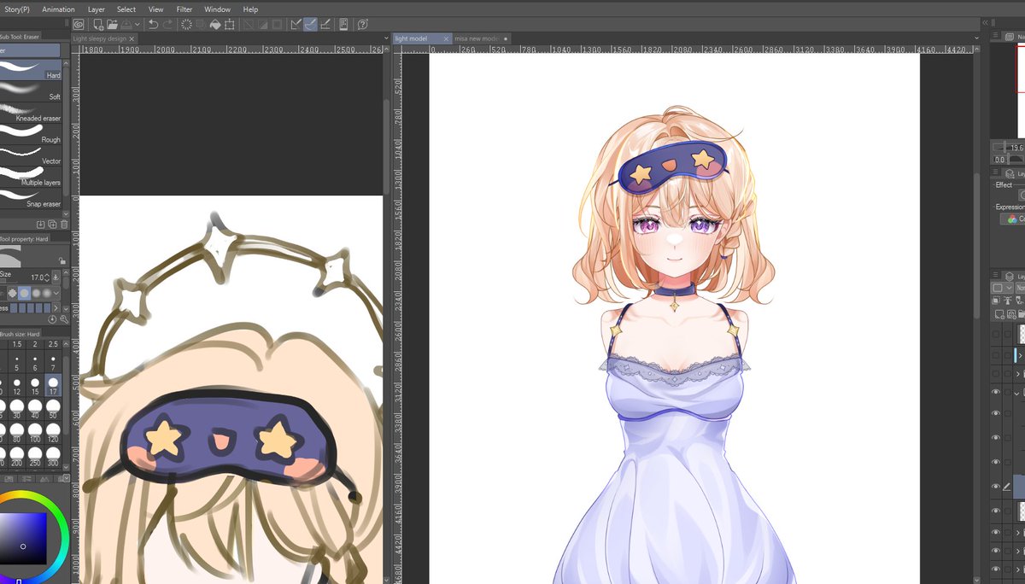The image size is (1025, 584).
Task: Collapse the expanded layer folder arrow
Action: [x=1018, y=393]
